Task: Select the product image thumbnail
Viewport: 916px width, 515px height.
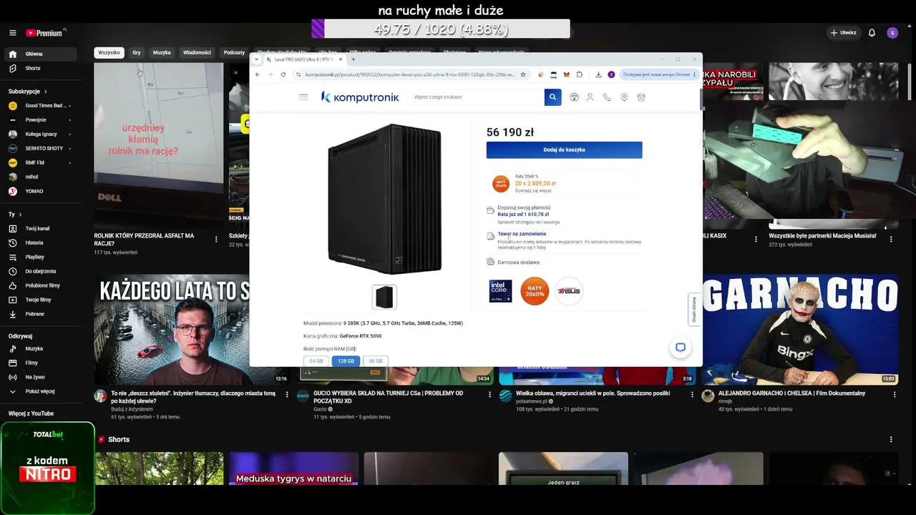Action: (384, 297)
